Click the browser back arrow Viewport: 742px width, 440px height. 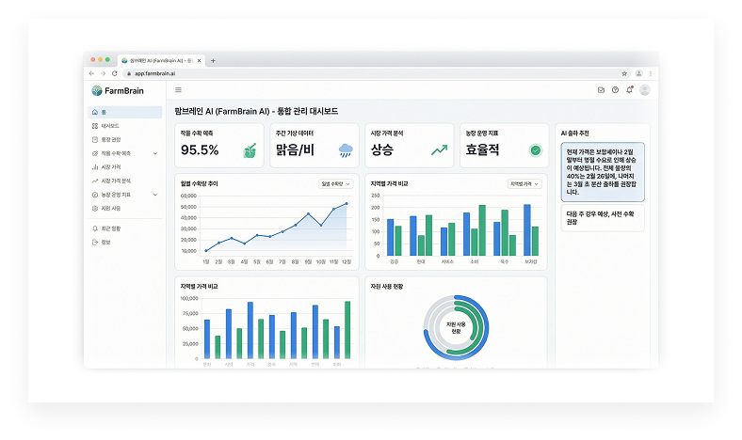tap(91, 73)
